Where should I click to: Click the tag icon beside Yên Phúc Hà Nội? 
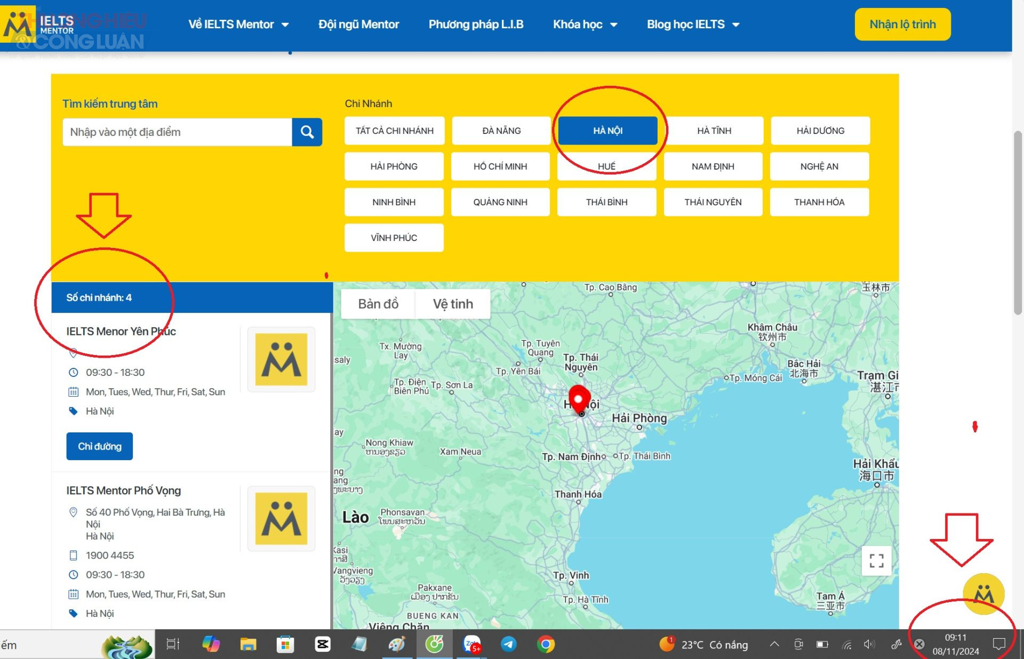[x=74, y=411]
